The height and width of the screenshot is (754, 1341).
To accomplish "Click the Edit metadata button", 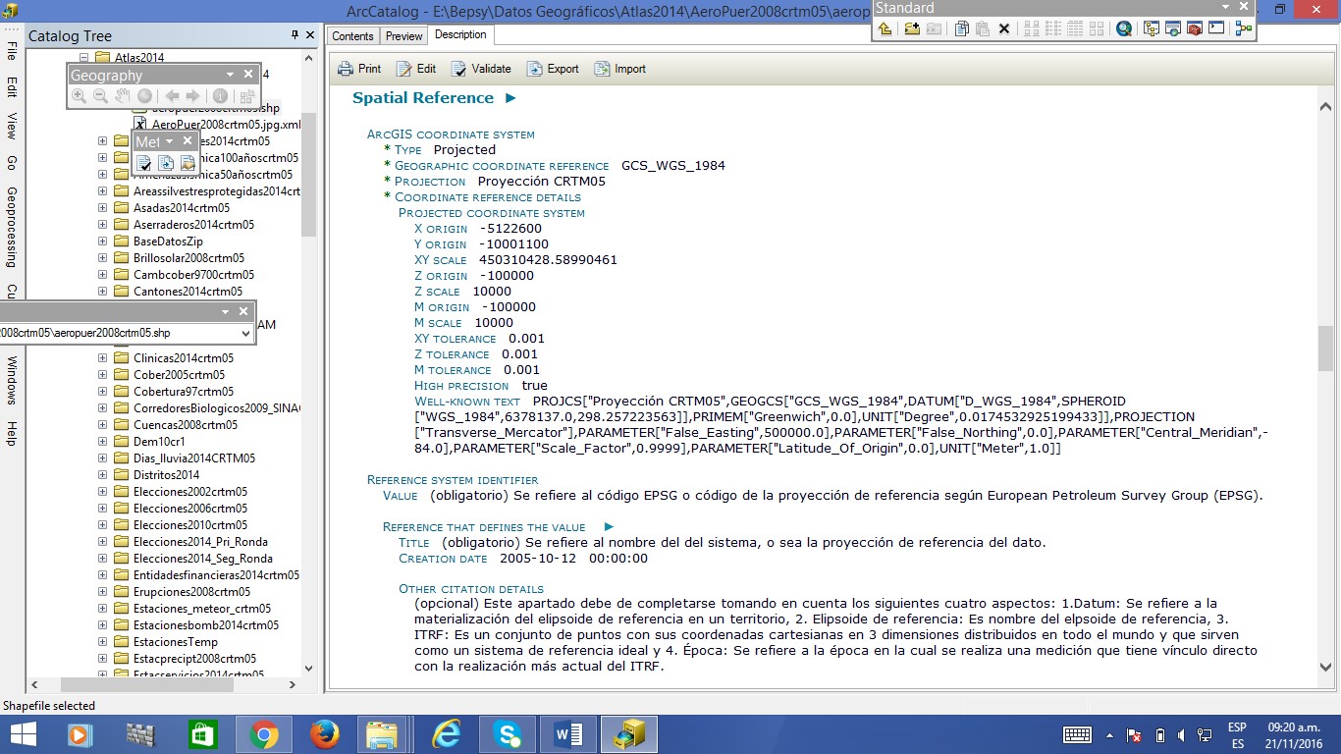I will click(416, 69).
